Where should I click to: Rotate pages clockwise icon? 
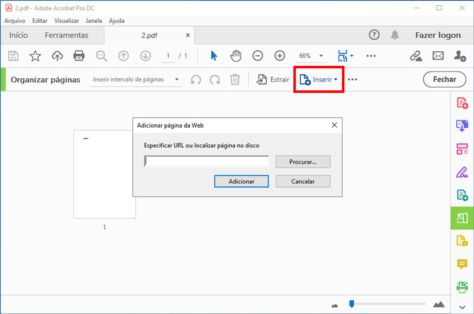(x=215, y=80)
